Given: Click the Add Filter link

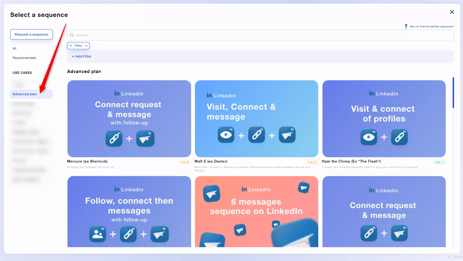Looking at the screenshot, I should coord(81,56).
